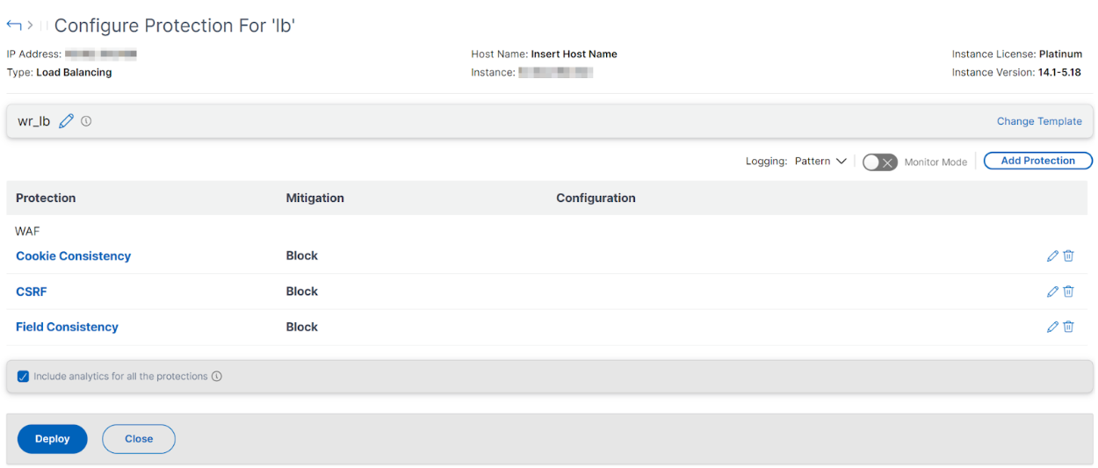Image resolution: width=1098 pixels, height=468 pixels.
Task: Edit the CSRF protection row
Action: (1052, 292)
